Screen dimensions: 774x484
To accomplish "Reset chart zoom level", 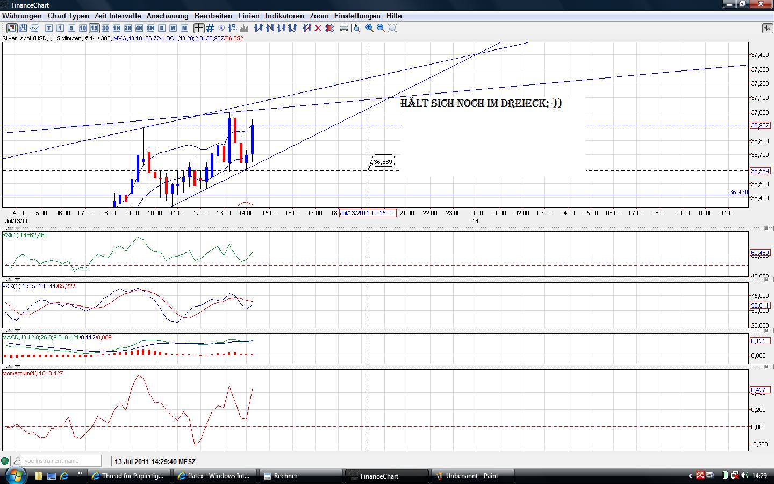I will (x=392, y=28).
